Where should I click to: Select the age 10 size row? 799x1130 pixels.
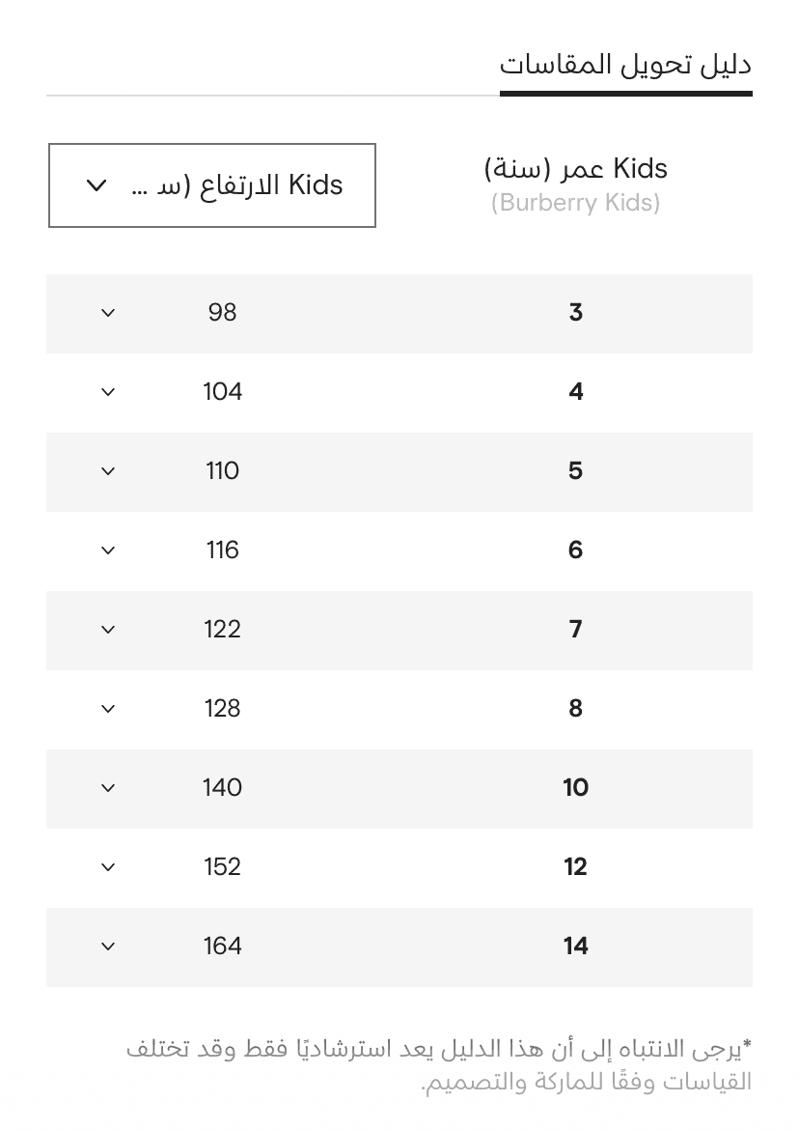tap(399, 788)
